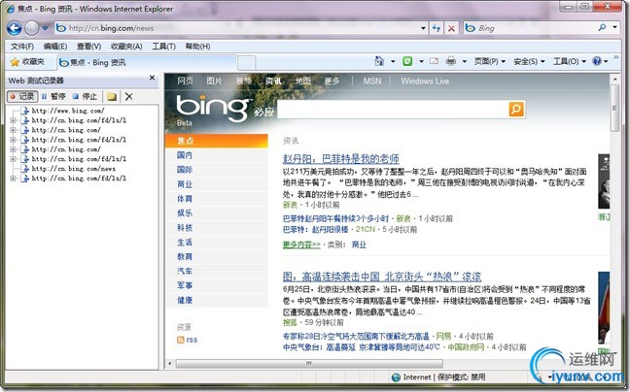Click the orange search magnifier button
The width and height of the screenshot is (630, 392).
coord(516,109)
